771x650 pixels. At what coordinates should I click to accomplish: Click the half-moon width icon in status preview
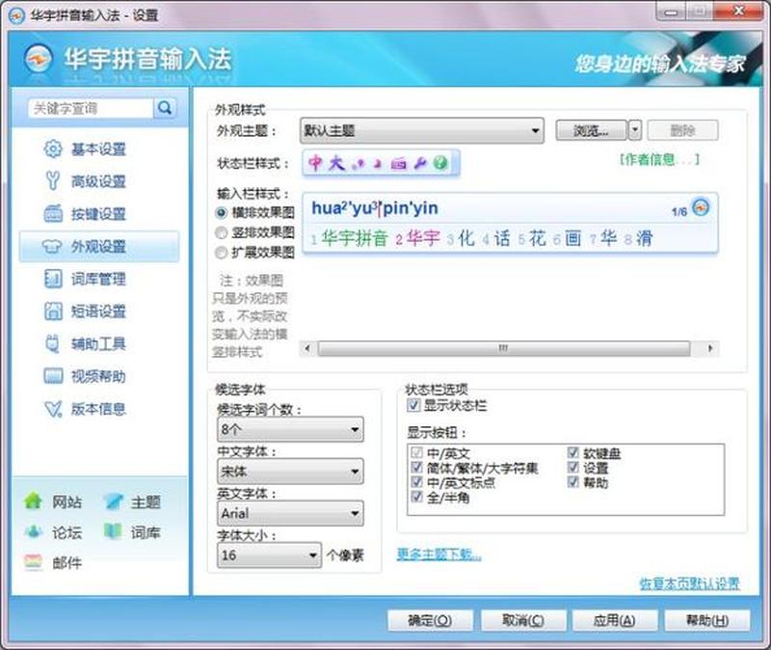point(377,163)
